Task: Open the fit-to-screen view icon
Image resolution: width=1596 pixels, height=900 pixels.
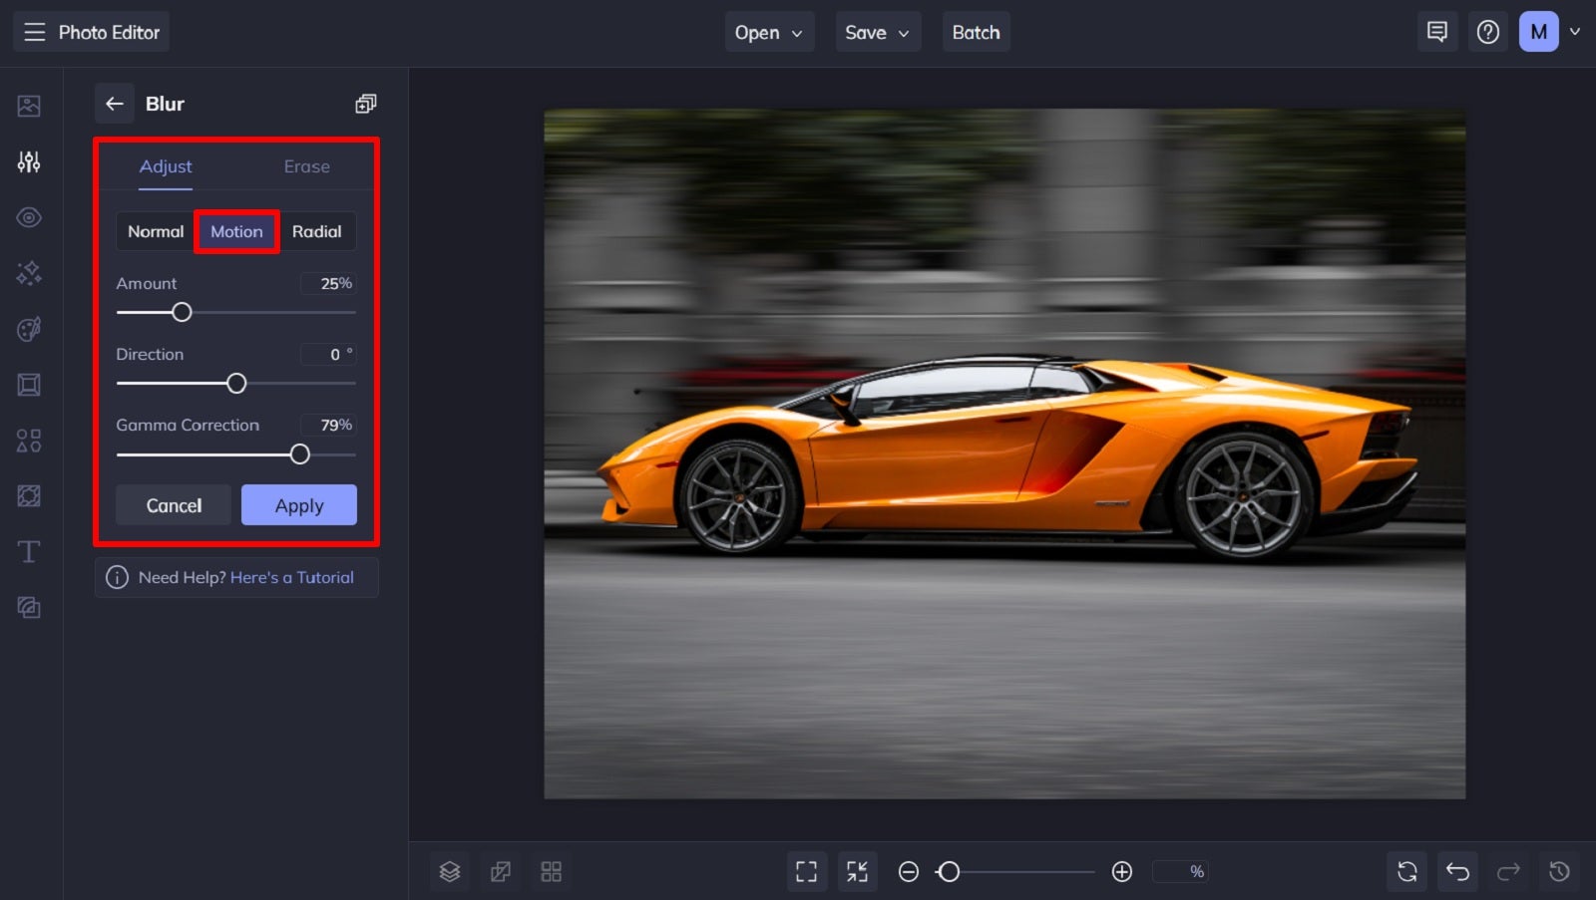Action: point(806,871)
